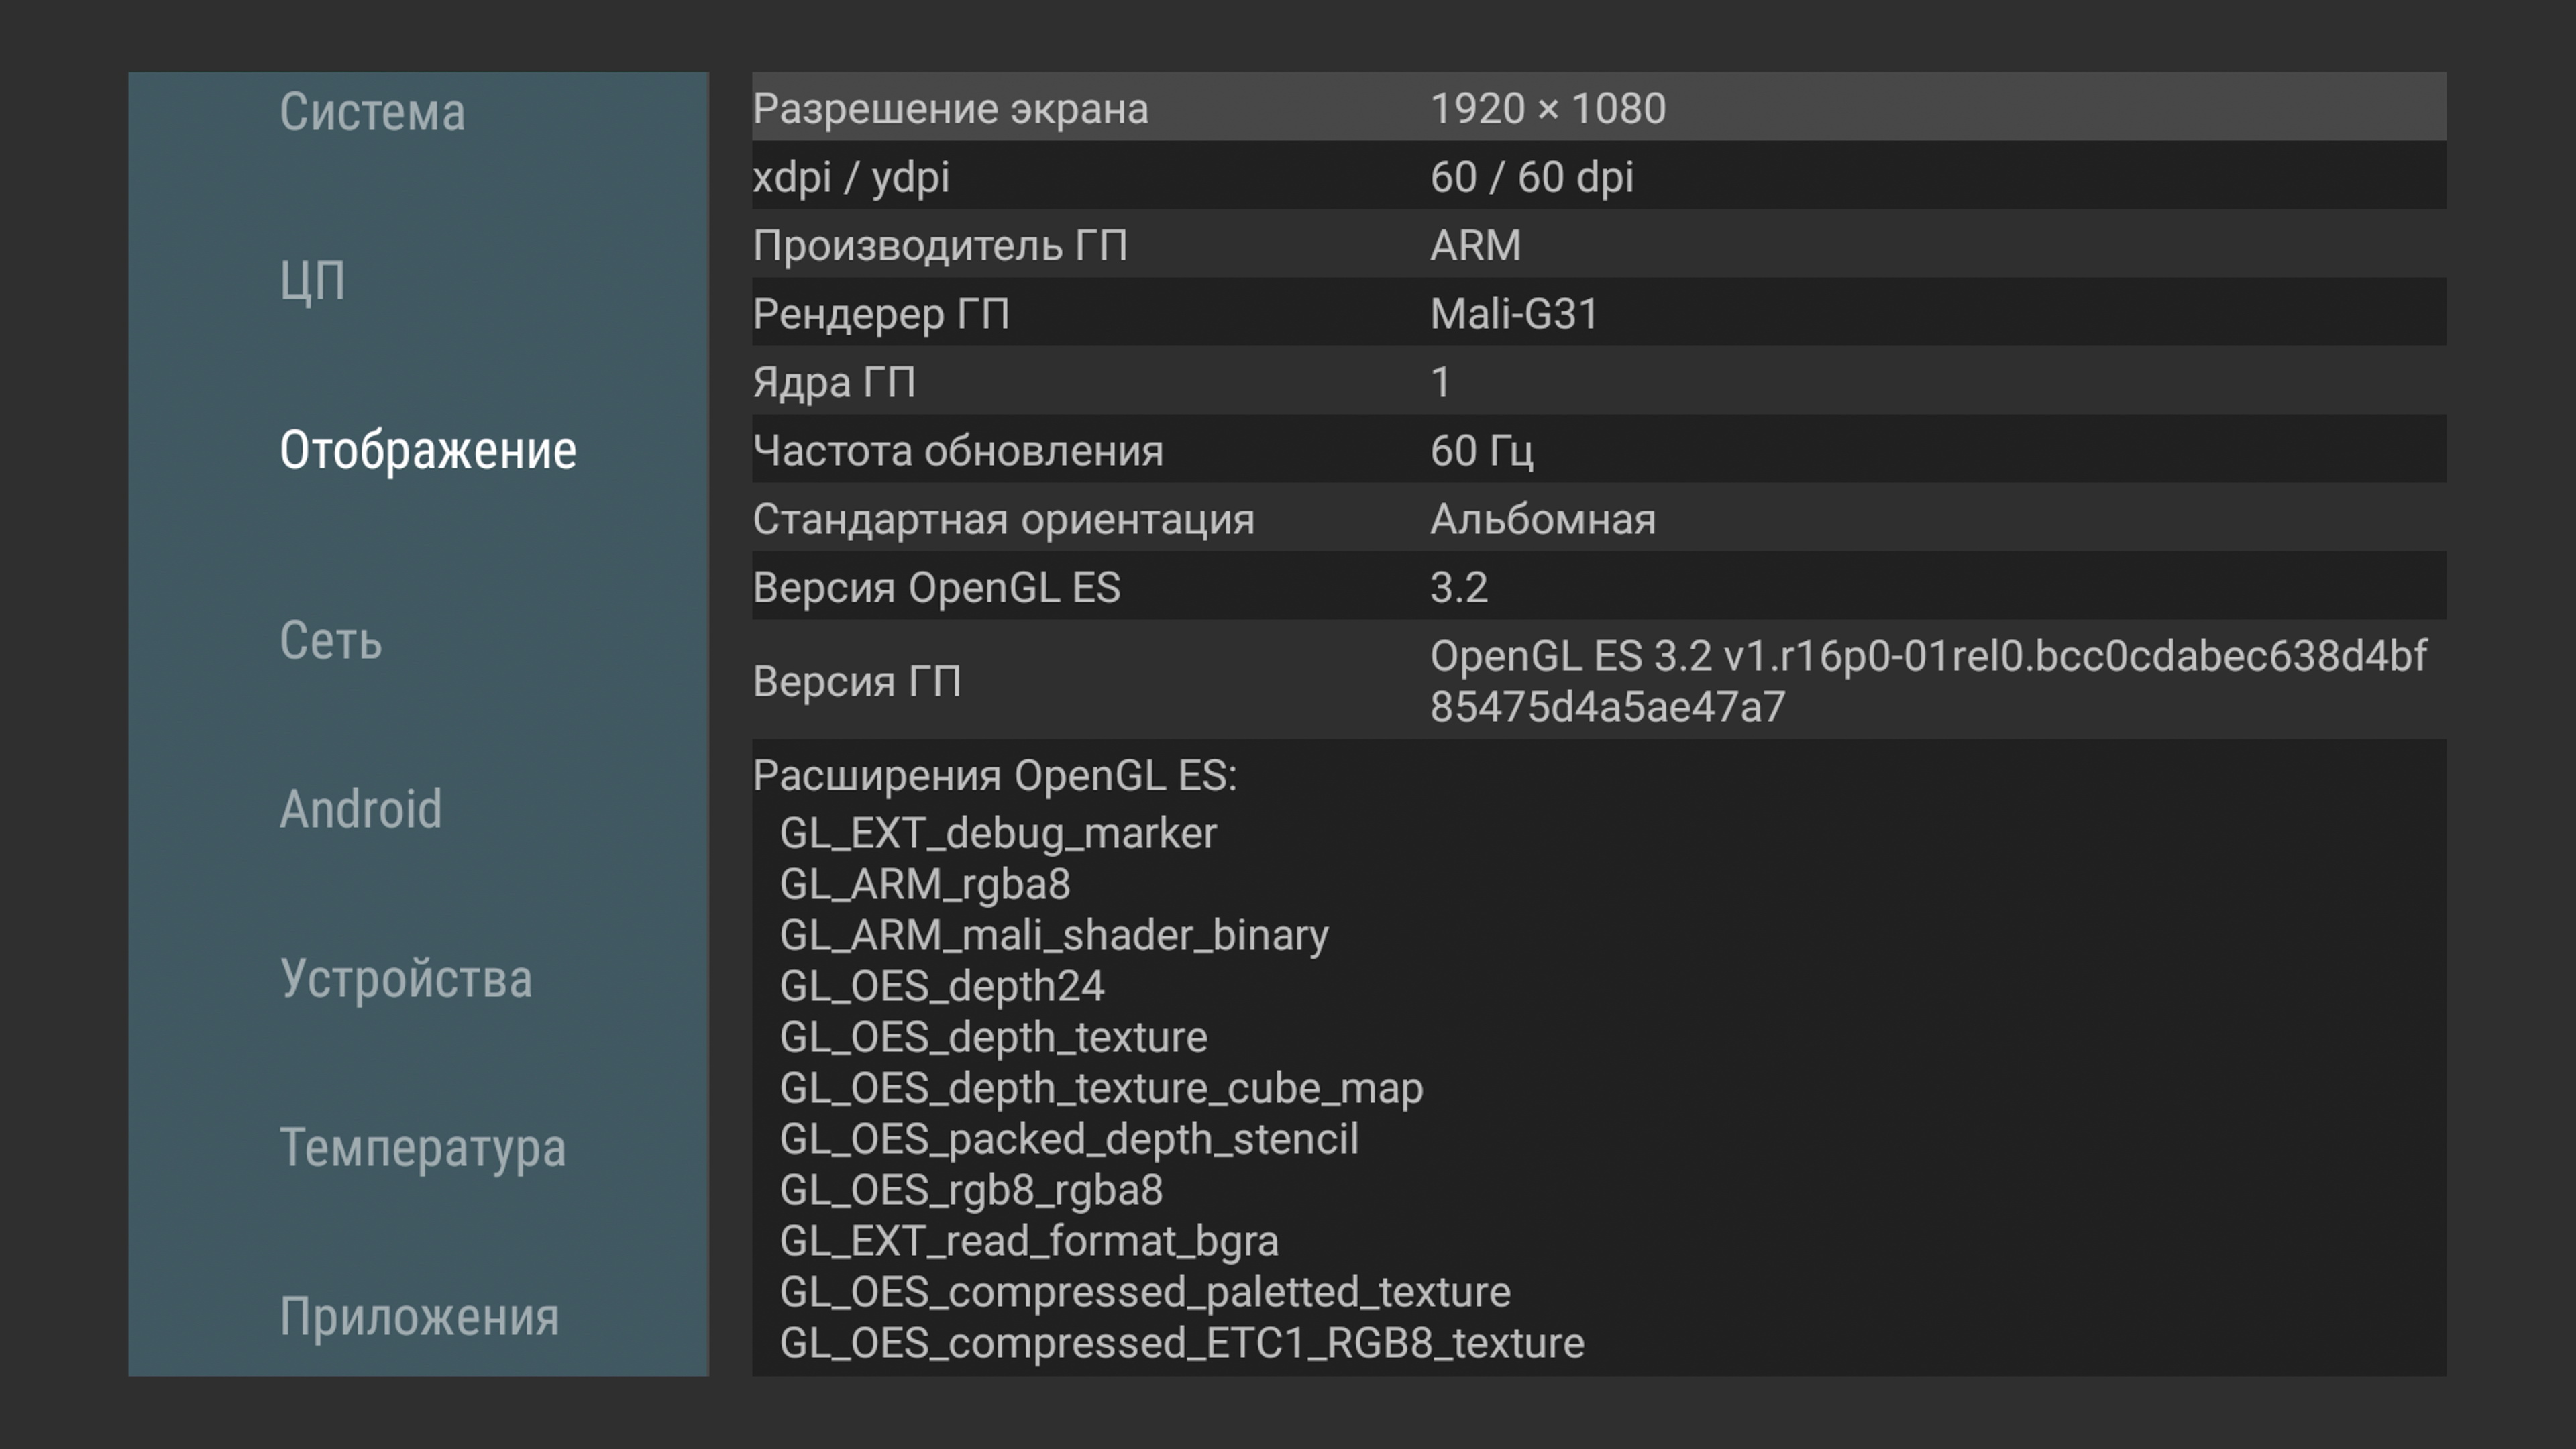This screenshot has width=2576, height=1449.
Task: Click the Частота обновления row
Action: pos(1598,451)
